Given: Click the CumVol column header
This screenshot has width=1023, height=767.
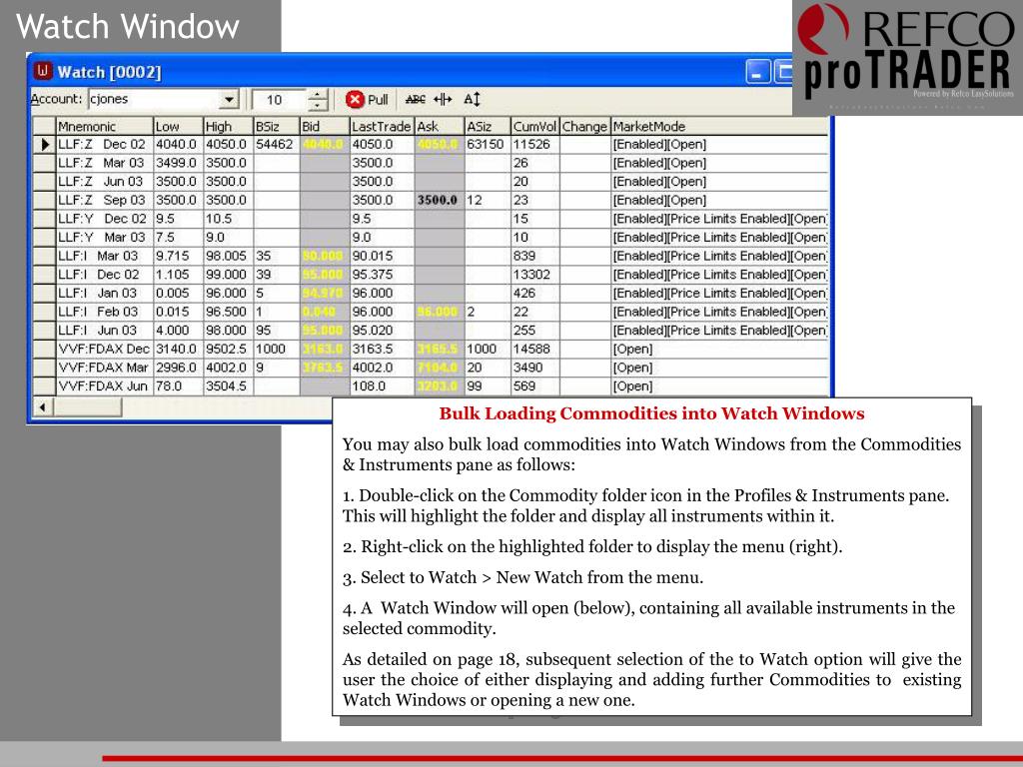Looking at the screenshot, I should click(x=535, y=126).
